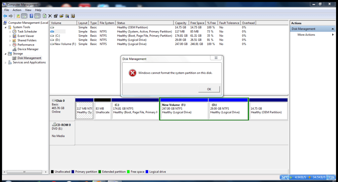The height and width of the screenshot is (182, 338).
Task: Click the drive icon for volume (C:)
Action: click(52, 36)
